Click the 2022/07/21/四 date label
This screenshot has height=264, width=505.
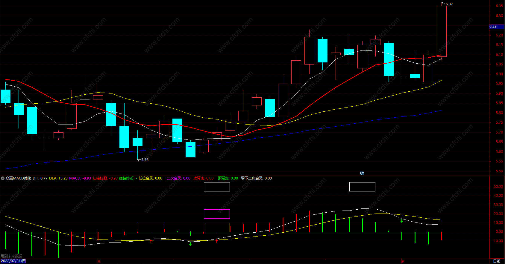[13, 261]
